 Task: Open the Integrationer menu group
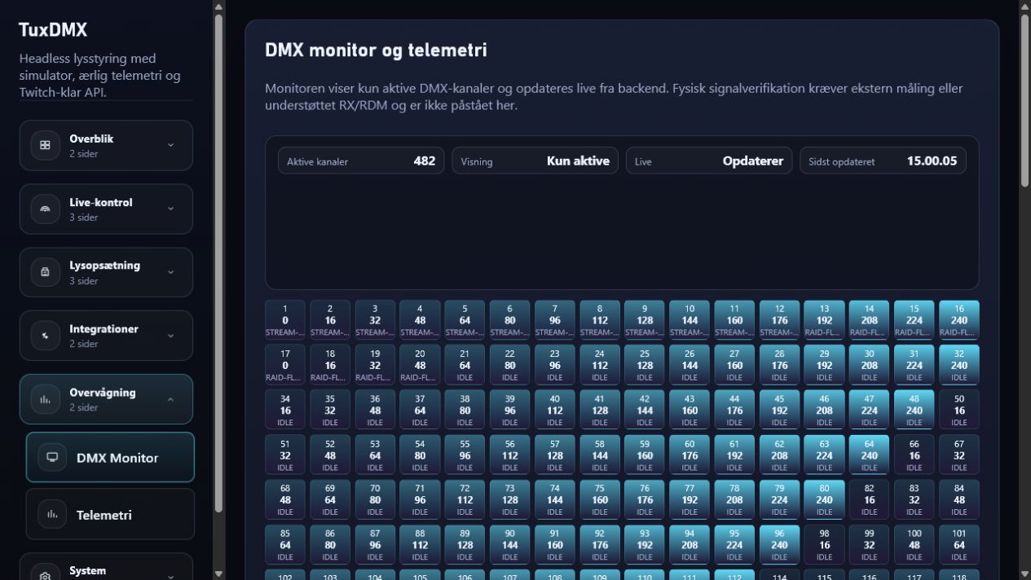point(106,336)
